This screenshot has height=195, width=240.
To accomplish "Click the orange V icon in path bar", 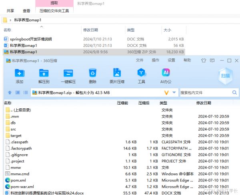I will (166, 93).
